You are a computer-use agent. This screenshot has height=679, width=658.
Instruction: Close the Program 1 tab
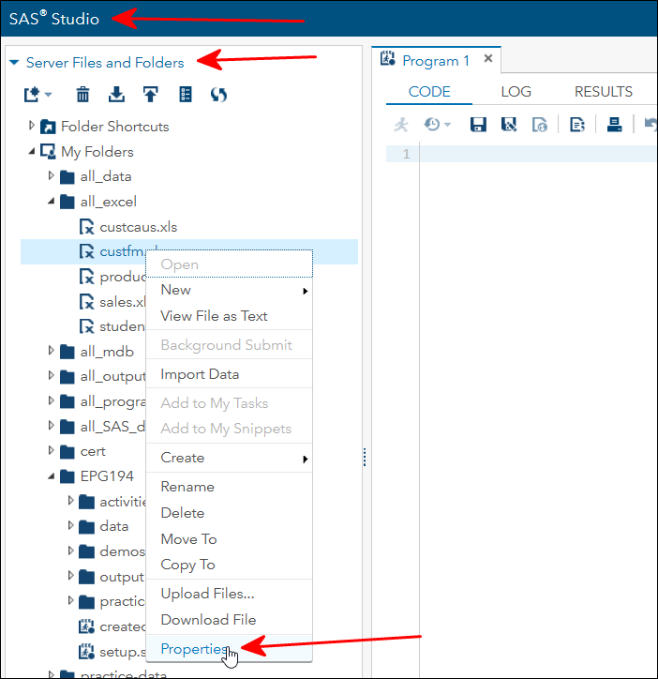click(x=488, y=58)
